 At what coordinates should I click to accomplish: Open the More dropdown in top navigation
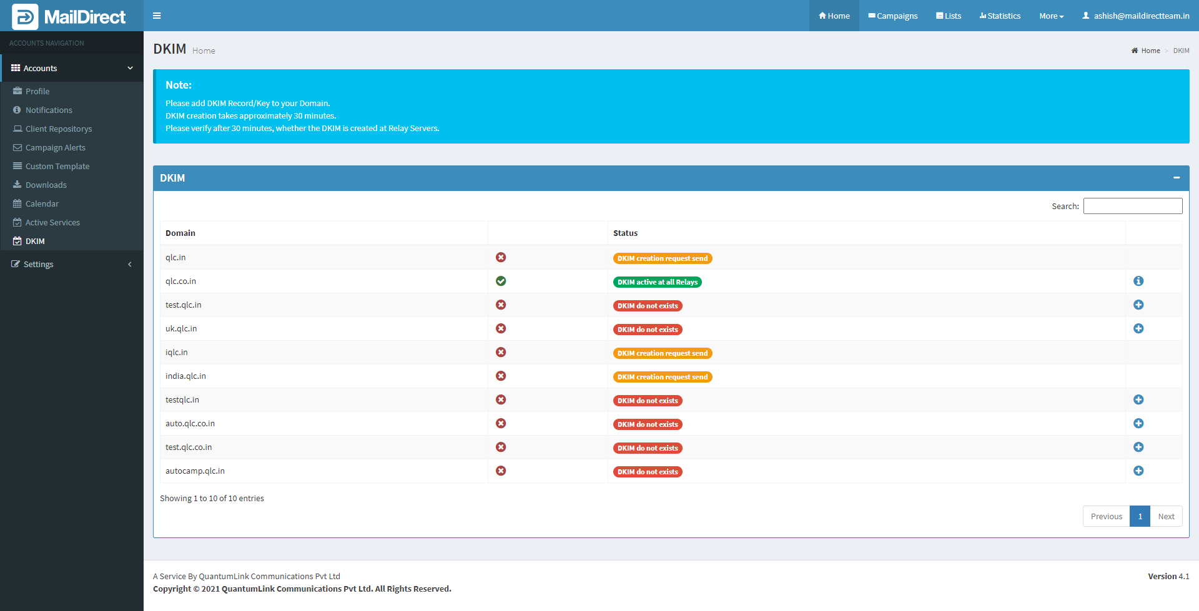[1051, 16]
